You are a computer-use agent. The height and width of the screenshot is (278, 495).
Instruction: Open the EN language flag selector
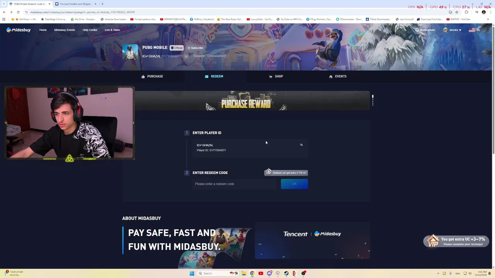click(474, 30)
